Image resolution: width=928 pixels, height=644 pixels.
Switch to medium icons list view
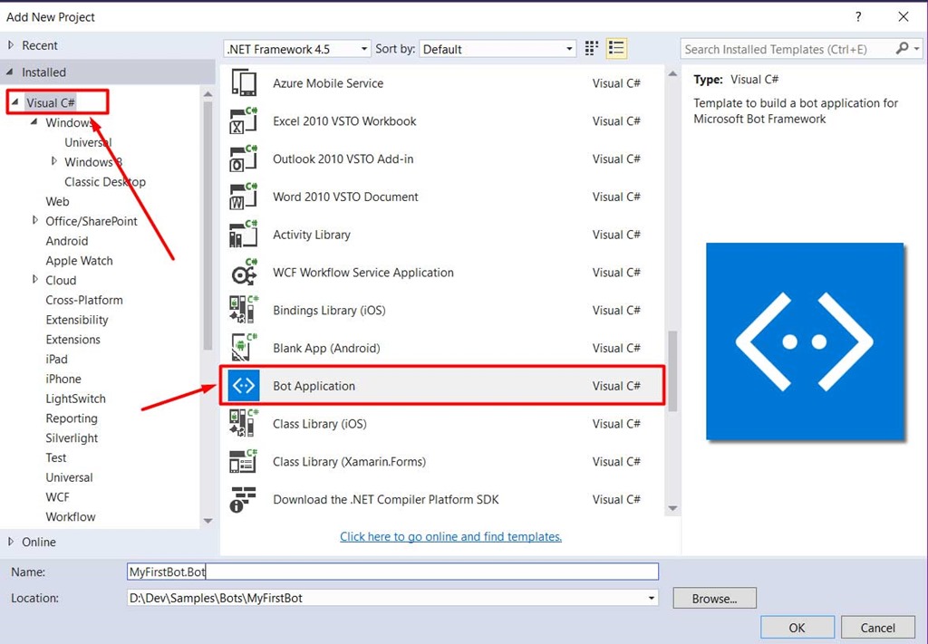[615, 48]
